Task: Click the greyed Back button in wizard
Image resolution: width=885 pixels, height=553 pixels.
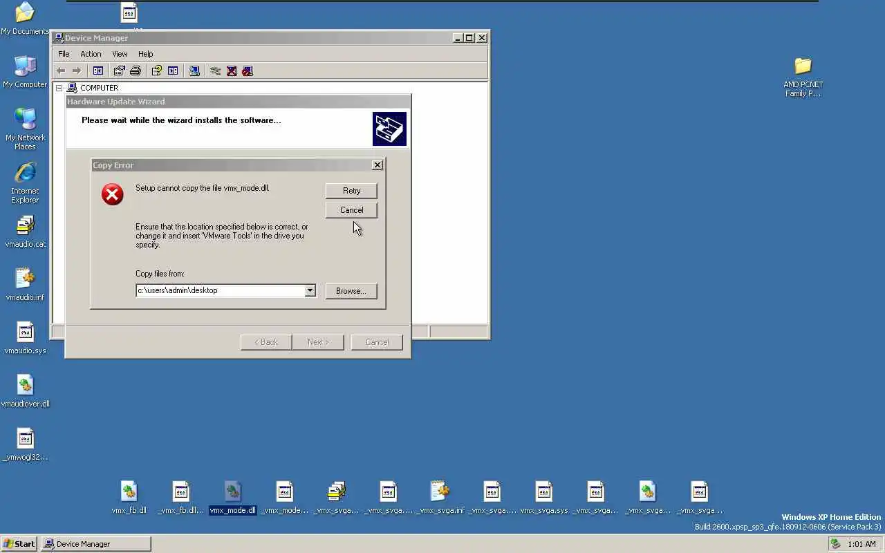Action: click(265, 342)
